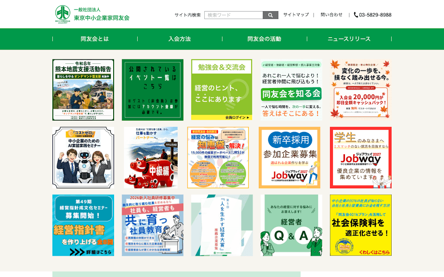The width and height of the screenshot is (444, 277).
Task: Open the 人を生かす経営大賞 banner
Action: [x=222, y=225]
